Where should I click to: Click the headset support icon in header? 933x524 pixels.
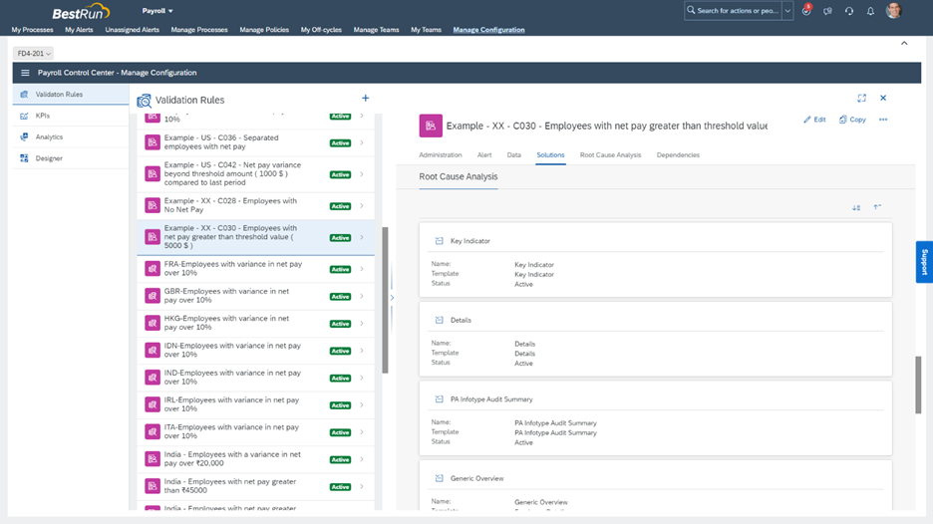click(849, 11)
